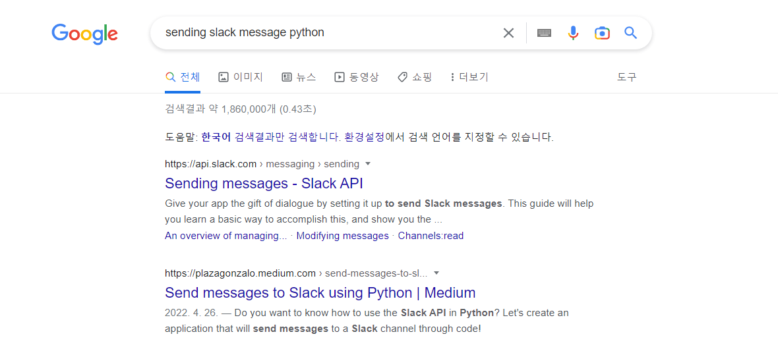This screenshot has height=351, width=778.
Task: Start voice search with microphone icon
Action: pos(573,33)
